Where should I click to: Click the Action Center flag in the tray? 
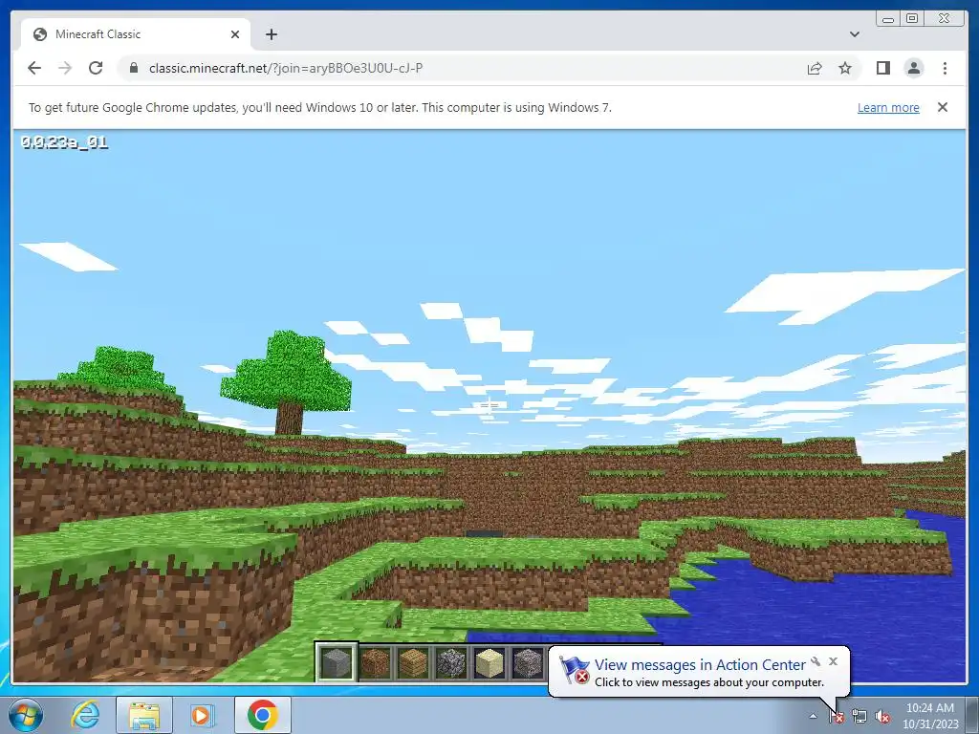(836, 717)
